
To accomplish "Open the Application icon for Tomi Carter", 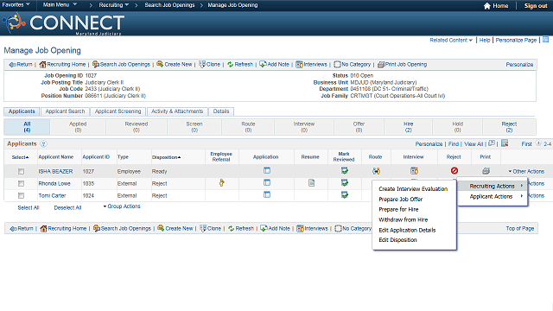I will tap(267, 194).
